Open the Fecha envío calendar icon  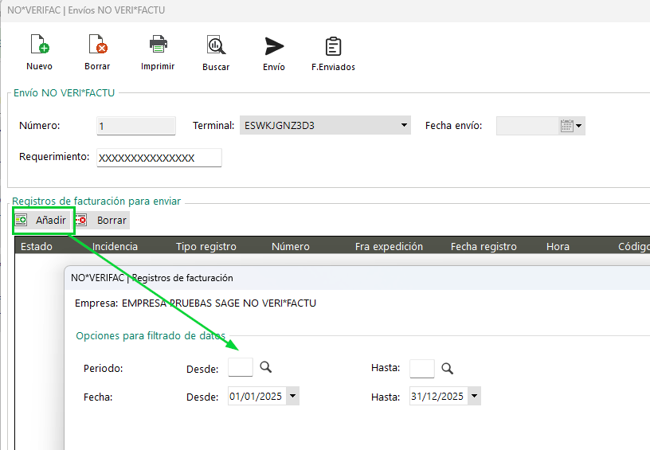tap(566, 126)
